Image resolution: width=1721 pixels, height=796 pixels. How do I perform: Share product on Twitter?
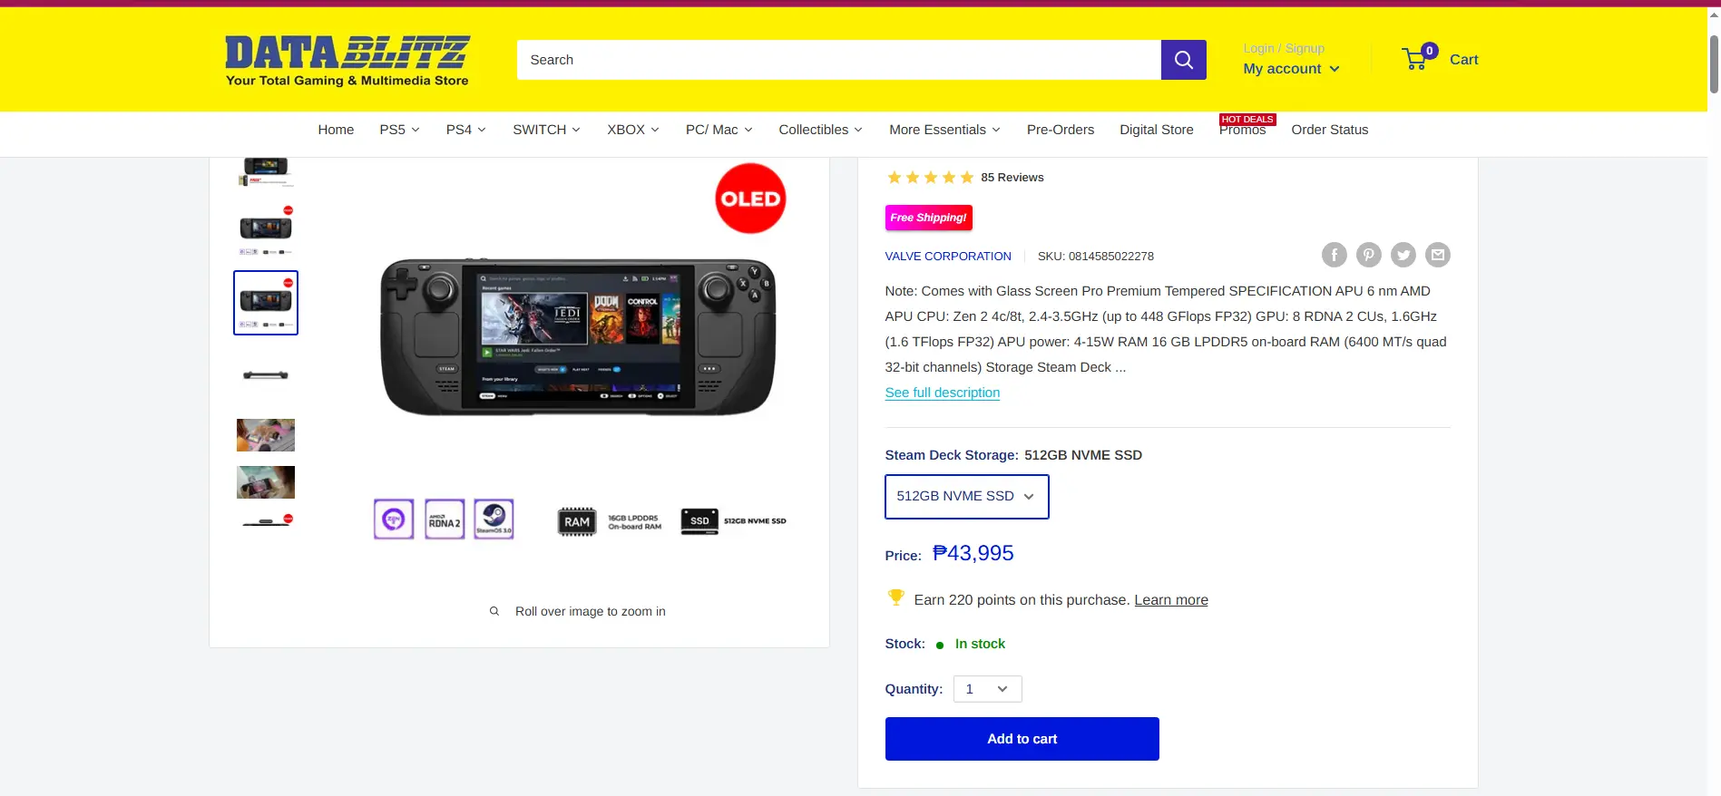(x=1403, y=256)
